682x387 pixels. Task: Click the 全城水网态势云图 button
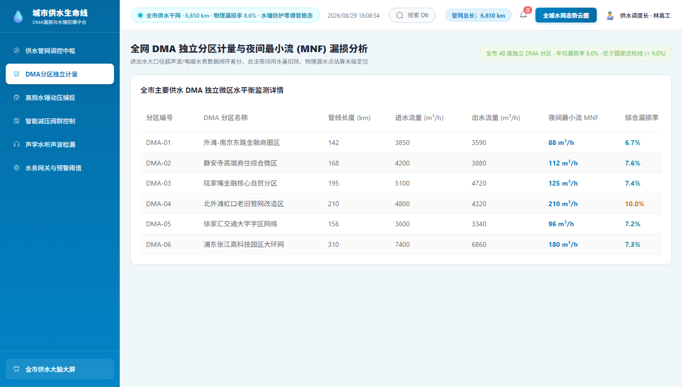566,15
